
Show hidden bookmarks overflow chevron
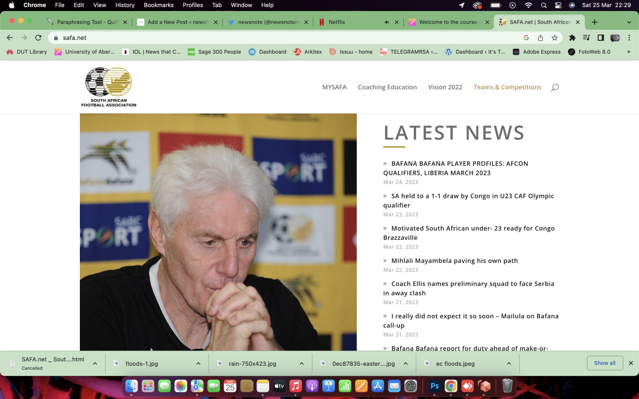(629, 52)
